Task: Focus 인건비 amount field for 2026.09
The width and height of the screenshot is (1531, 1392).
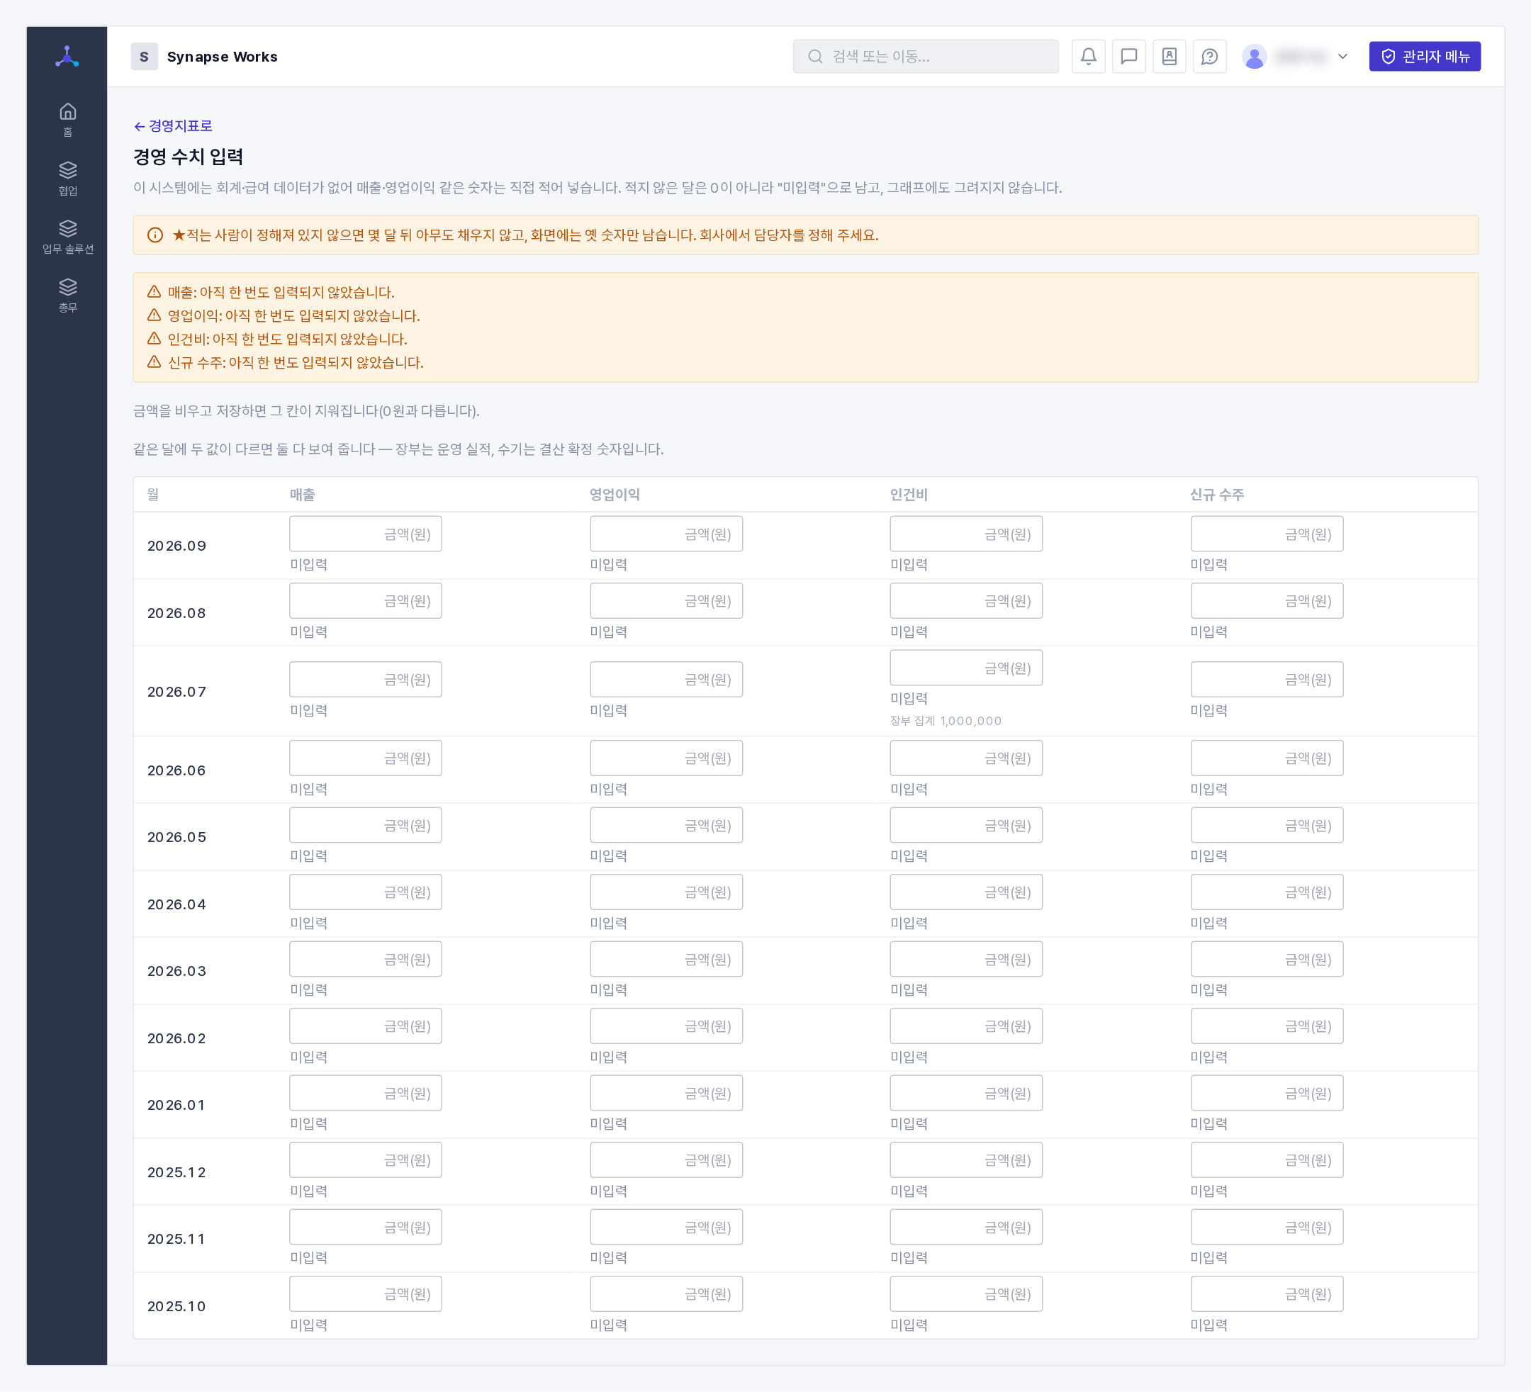Action: tap(966, 534)
